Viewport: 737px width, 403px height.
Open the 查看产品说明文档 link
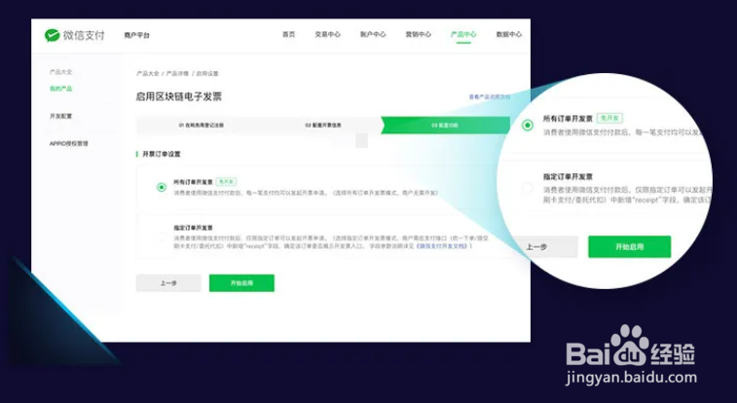click(490, 96)
